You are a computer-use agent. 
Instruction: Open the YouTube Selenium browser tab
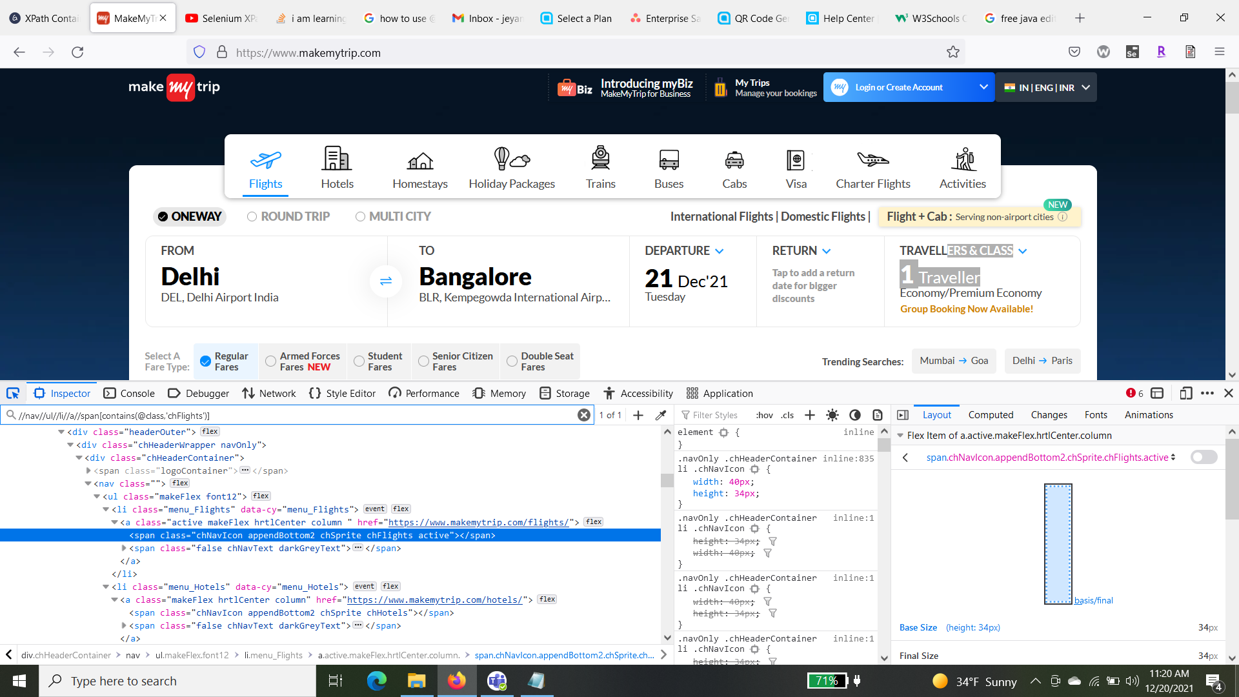click(x=222, y=18)
